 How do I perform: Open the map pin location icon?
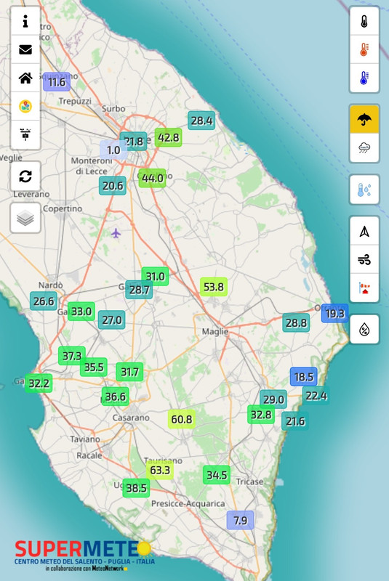[x=25, y=106]
